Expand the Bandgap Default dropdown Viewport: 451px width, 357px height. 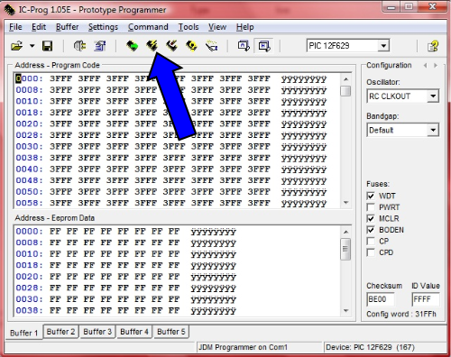click(x=433, y=130)
